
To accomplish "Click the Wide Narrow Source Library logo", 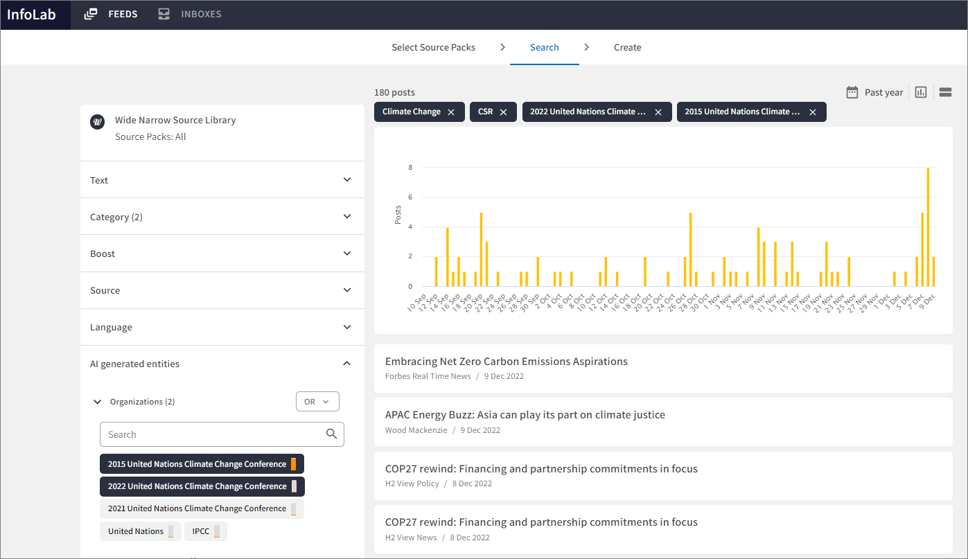I will [98, 122].
